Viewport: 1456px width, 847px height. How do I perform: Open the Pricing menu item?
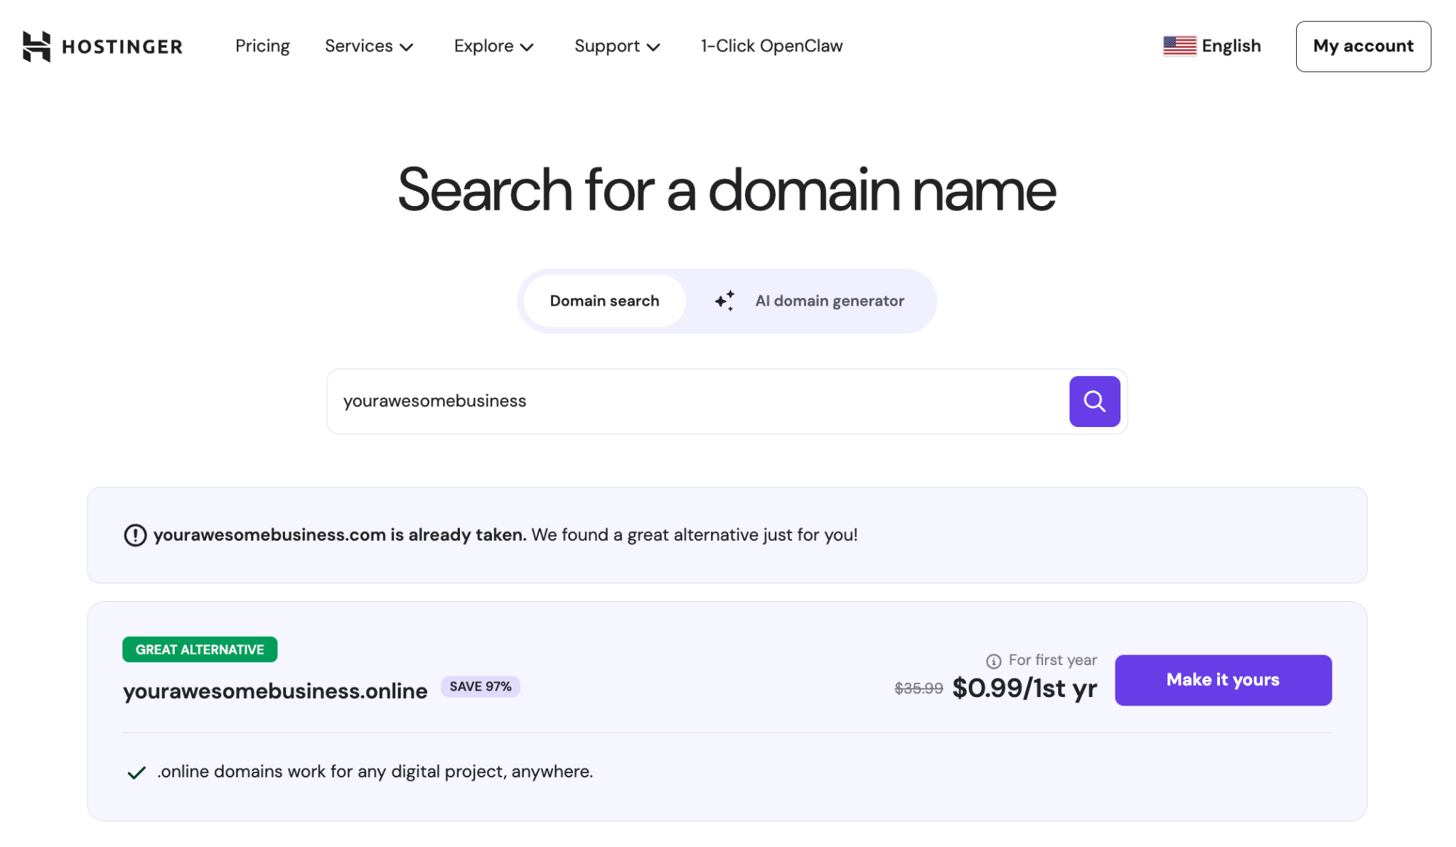[x=262, y=45]
